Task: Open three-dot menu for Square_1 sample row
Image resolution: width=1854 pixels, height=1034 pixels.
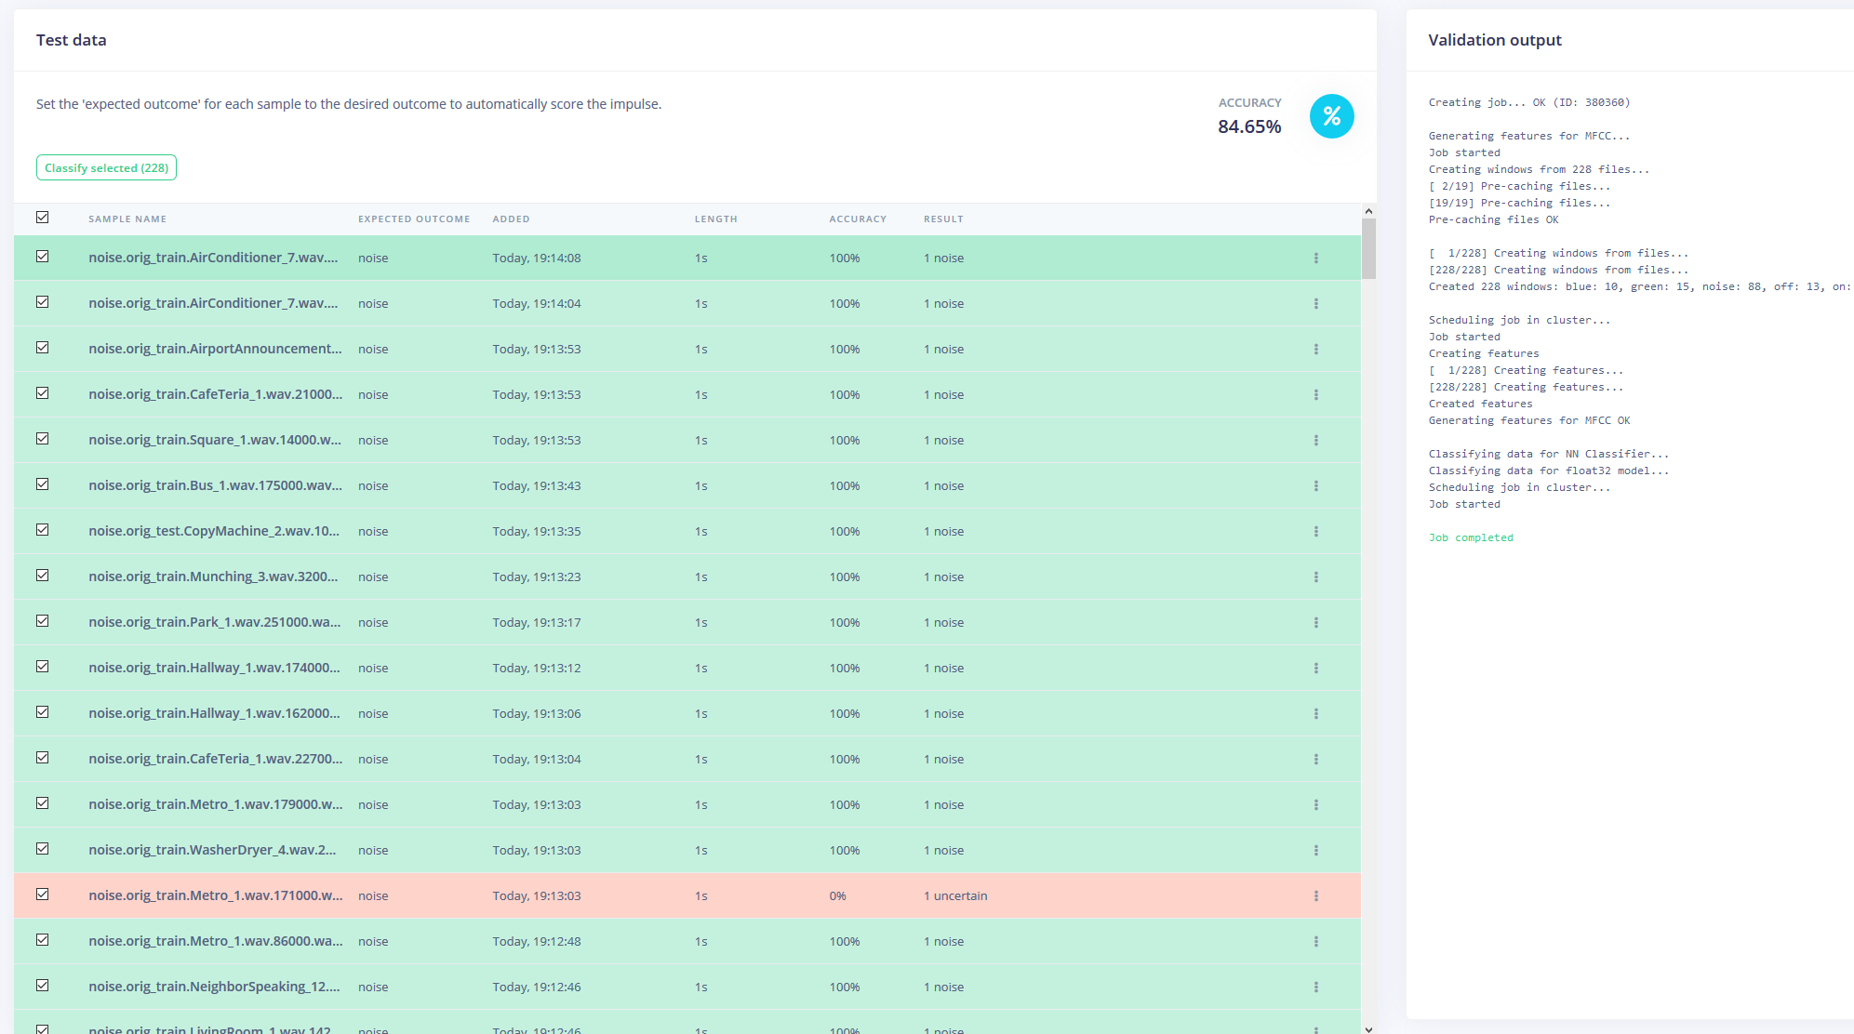Action: point(1315,441)
